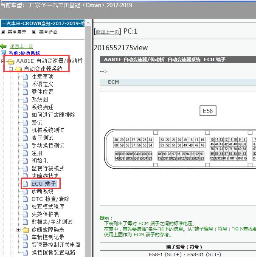Screen dimensions: 256x257
Task: Open the 换档拨板装置电路 tree item
Action: pos(53,252)
